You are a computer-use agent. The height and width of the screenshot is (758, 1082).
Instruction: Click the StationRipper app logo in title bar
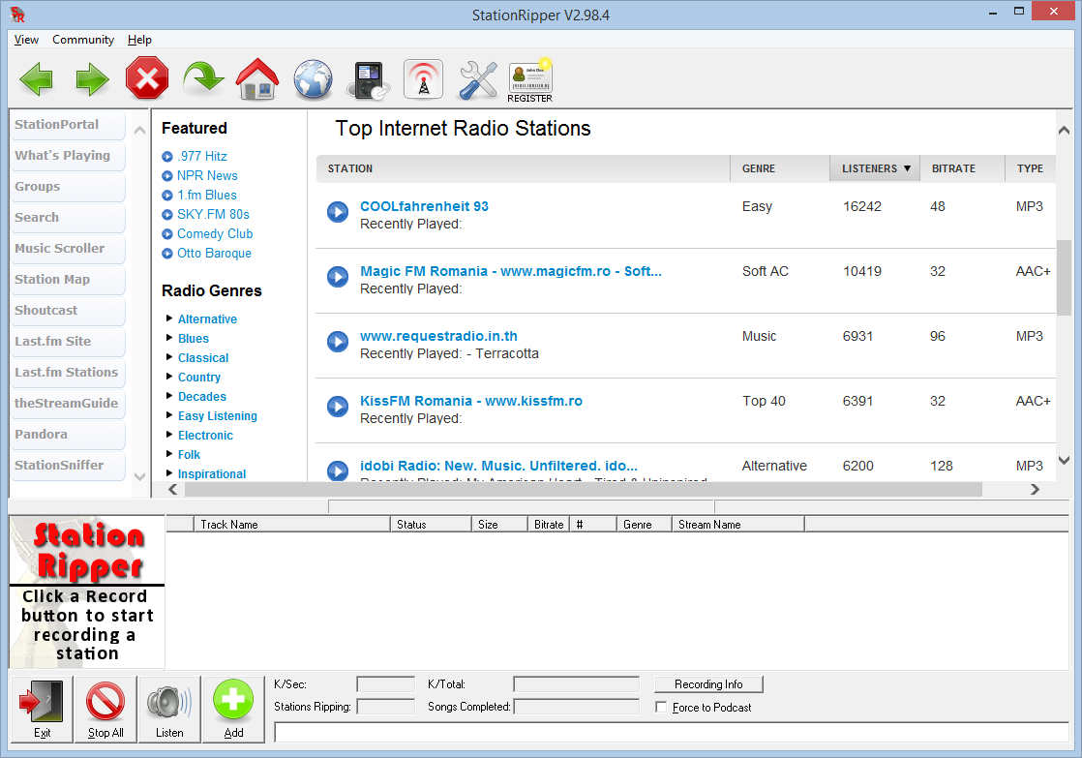coord(18,15)
